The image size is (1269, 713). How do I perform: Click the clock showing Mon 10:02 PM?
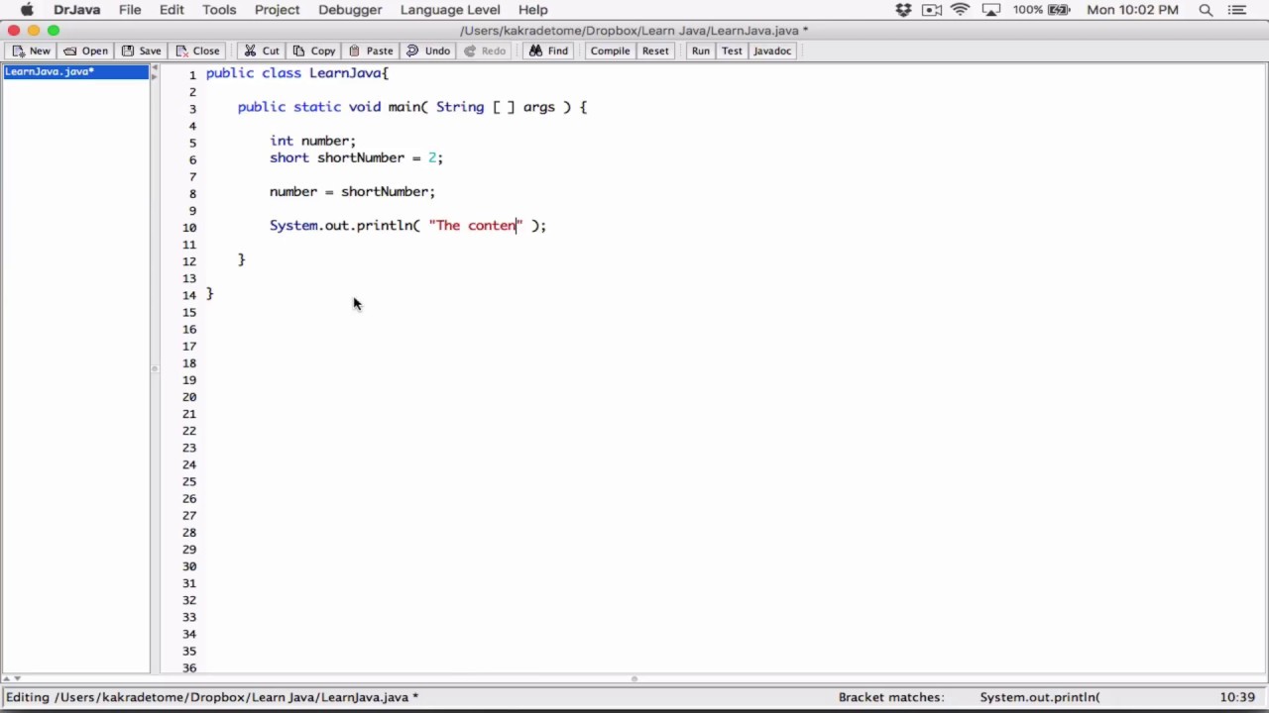pyautogui.click(x=1132, y=10)
